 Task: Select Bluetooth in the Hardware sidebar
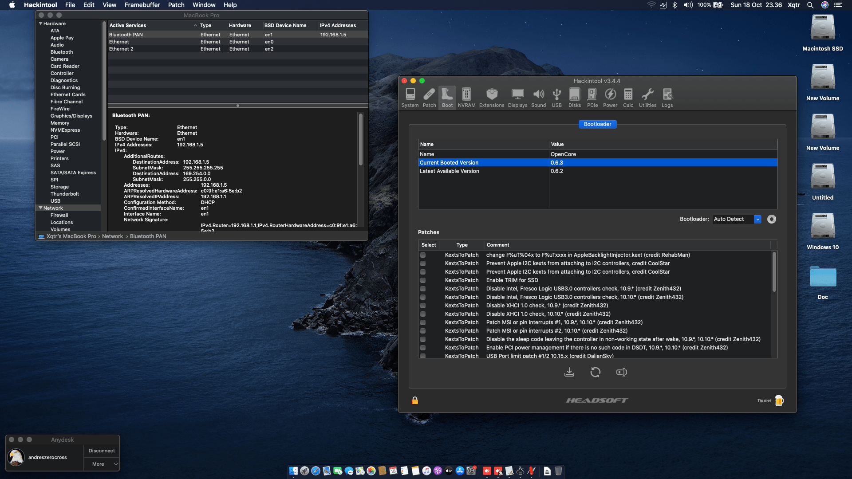[62, 52]
